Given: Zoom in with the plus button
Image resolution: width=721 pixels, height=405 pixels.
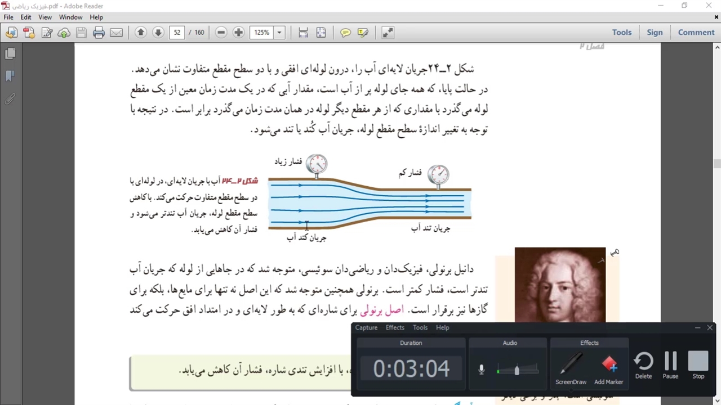Looking at the screenshot, I should pyautogui.click(x=238, y=33).
